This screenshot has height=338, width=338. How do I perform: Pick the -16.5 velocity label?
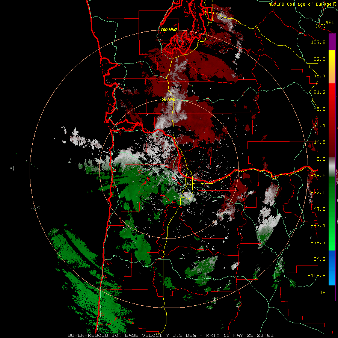[x=318, y=176]
